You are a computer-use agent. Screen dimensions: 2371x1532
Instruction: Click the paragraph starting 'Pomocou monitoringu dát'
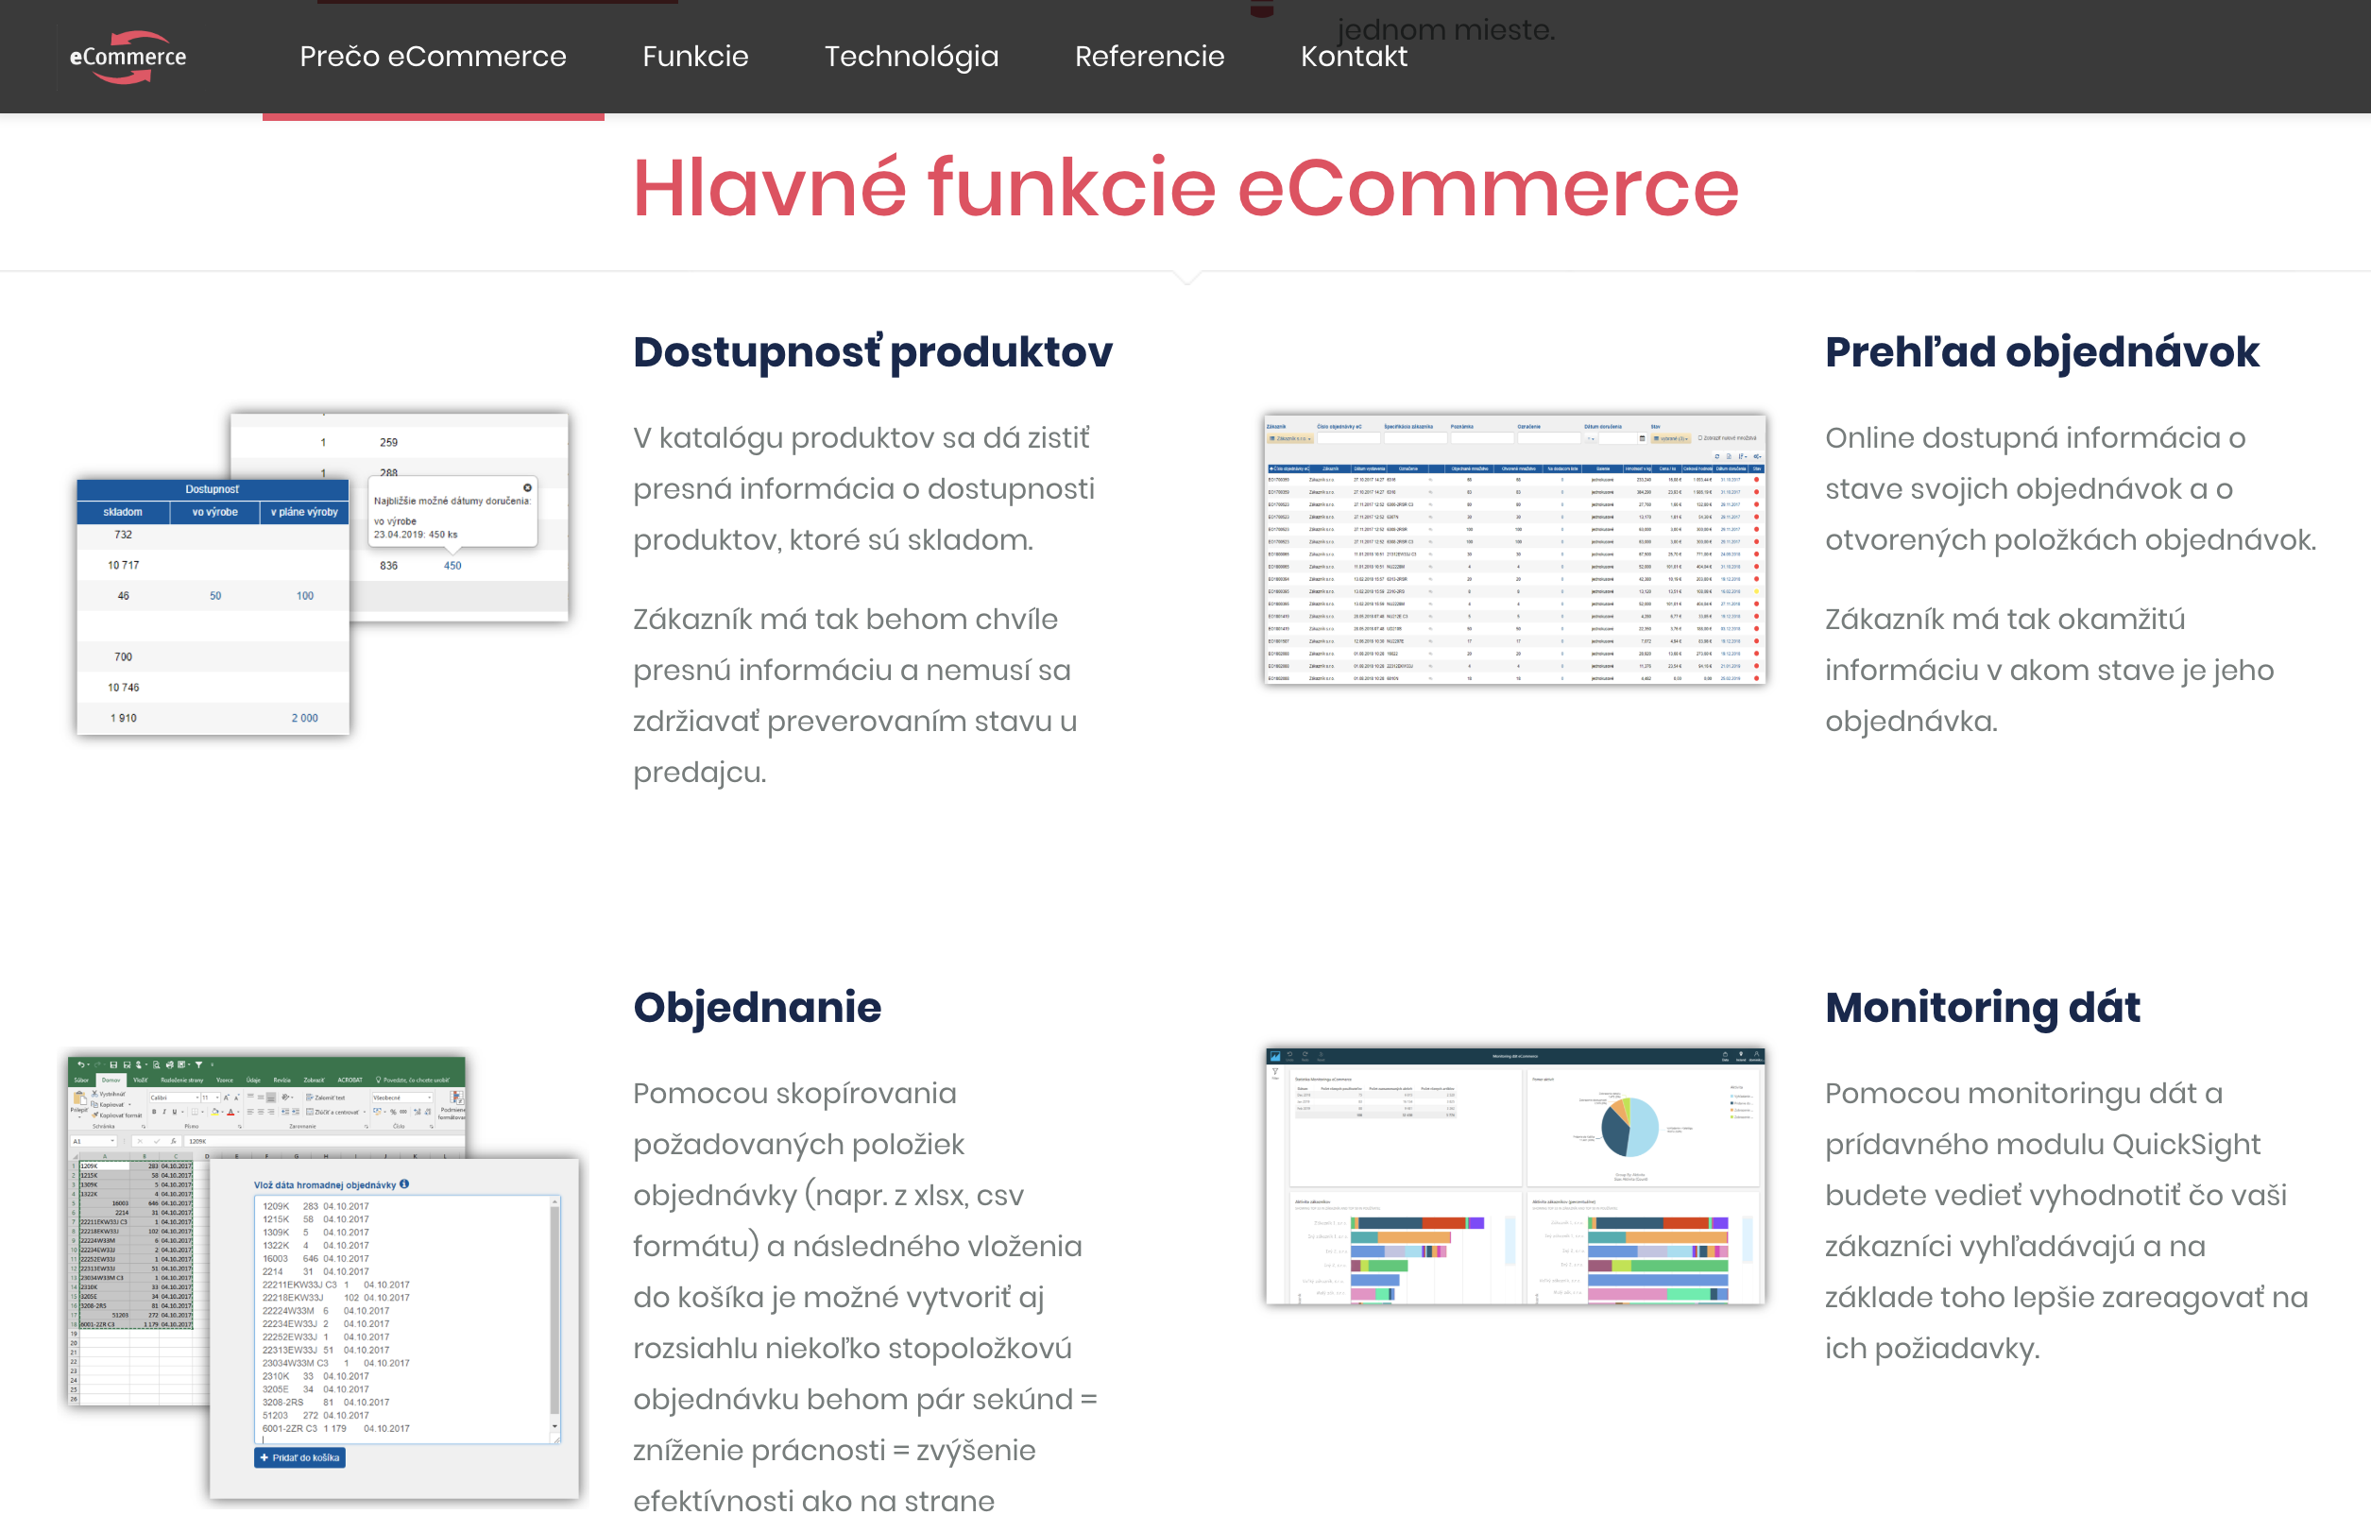(2067, 1220)
